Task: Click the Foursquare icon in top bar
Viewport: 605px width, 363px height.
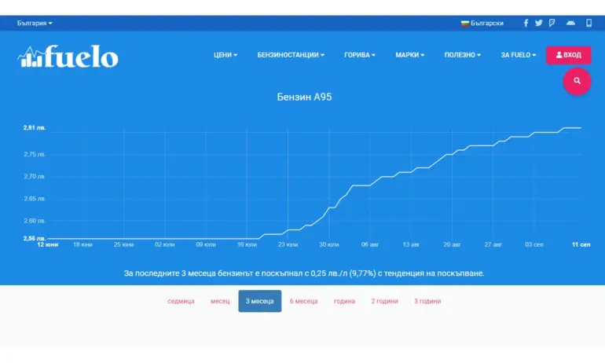Action: pos(552,24)
